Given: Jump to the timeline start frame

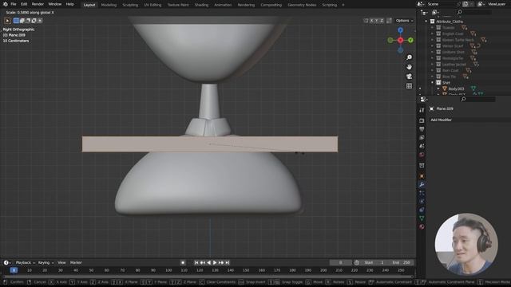Looking at the screenshot, I should 196,262.
